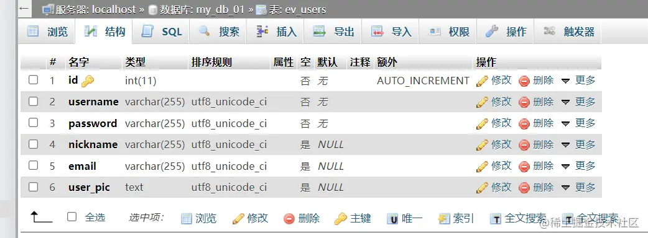Open the Browse (浏览) tab
Image resolution: width=648 pixels, height=238 pixels.
(x=47, y=32)
